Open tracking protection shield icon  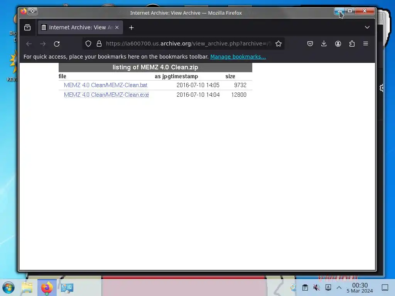[88, 44]
